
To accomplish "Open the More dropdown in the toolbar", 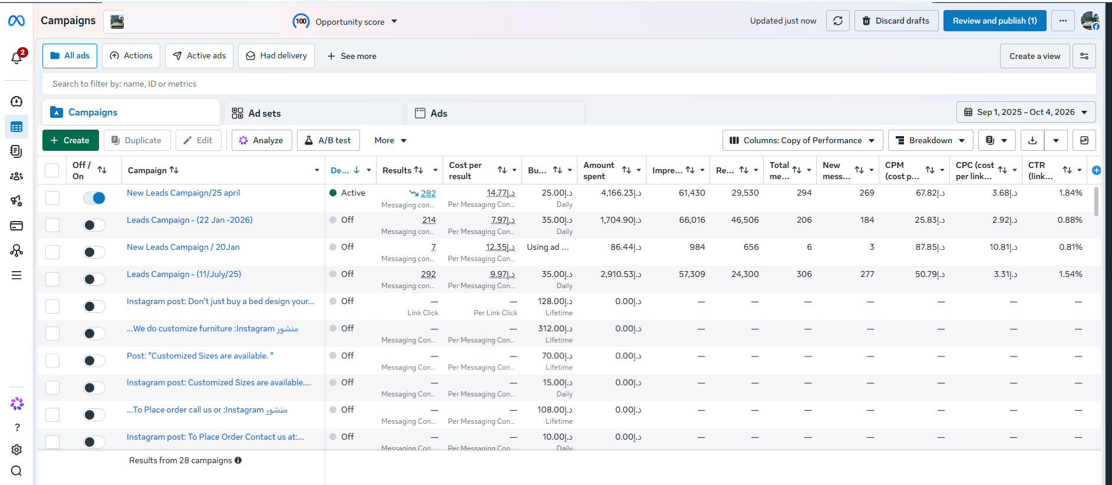I will [x=390, y=140].
